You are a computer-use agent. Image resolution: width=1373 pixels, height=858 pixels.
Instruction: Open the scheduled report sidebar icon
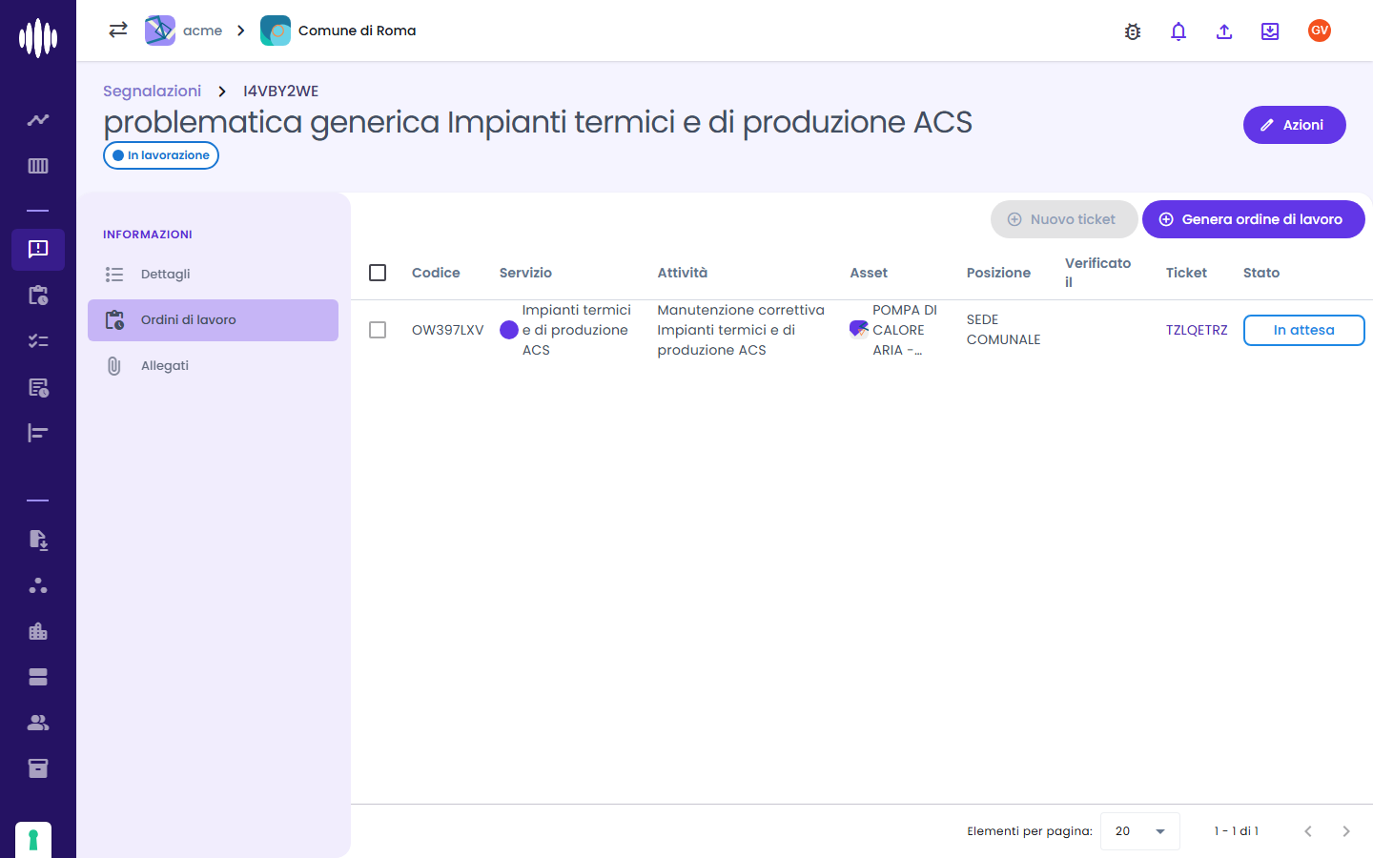38,387
